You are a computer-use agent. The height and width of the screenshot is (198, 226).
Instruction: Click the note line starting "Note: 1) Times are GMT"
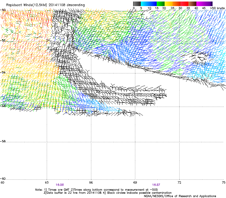click(97, 190)
